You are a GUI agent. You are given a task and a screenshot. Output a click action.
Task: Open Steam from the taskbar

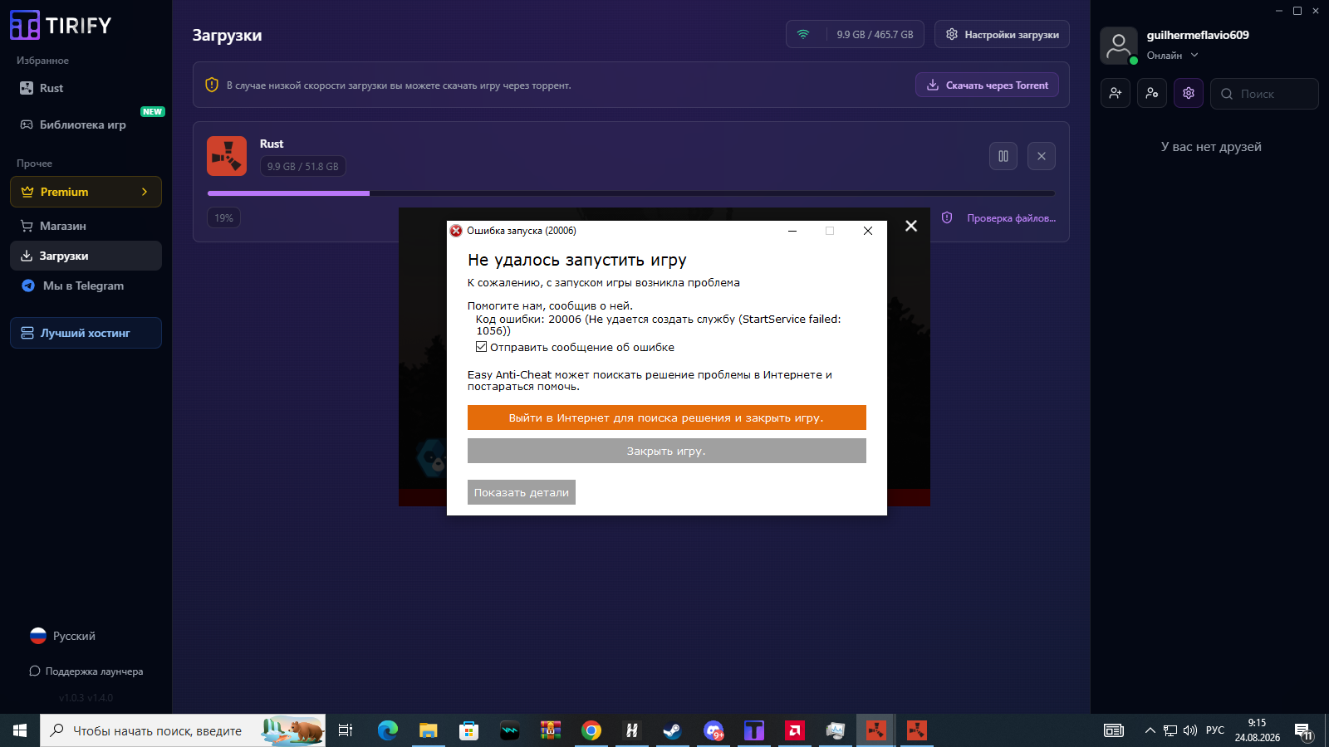[672, 730]
